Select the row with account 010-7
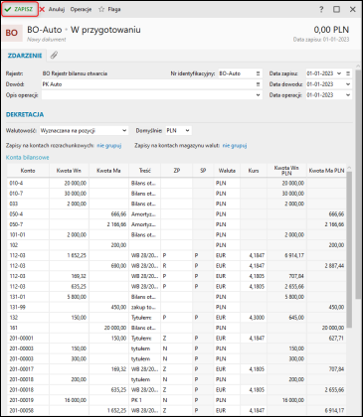Screen dimensions: 363x417 coord(176,194)
